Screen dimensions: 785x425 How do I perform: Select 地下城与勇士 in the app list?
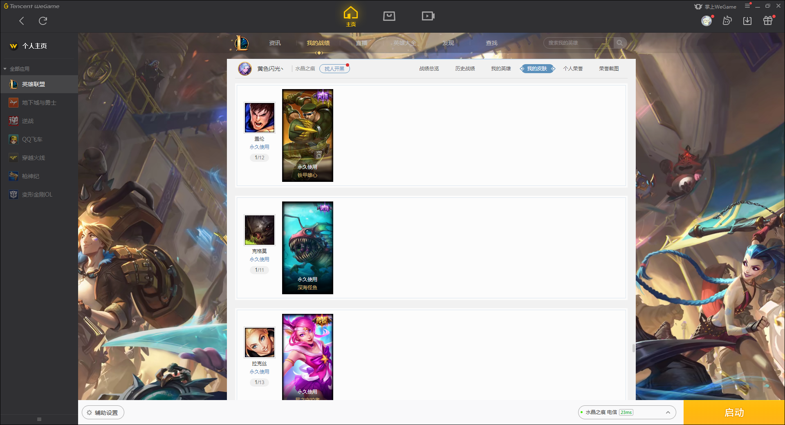pos(39,103)
